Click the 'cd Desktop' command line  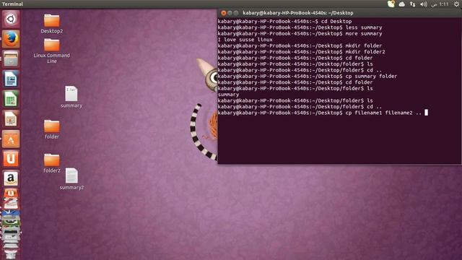click(284, 21)
